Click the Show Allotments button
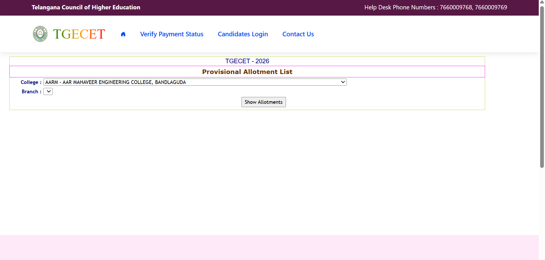Viewport: 545px width, 260px height. coord(264,102)
